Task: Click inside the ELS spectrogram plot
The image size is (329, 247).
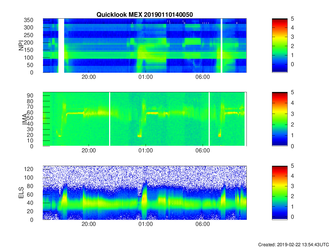Action: coord(144,193)
